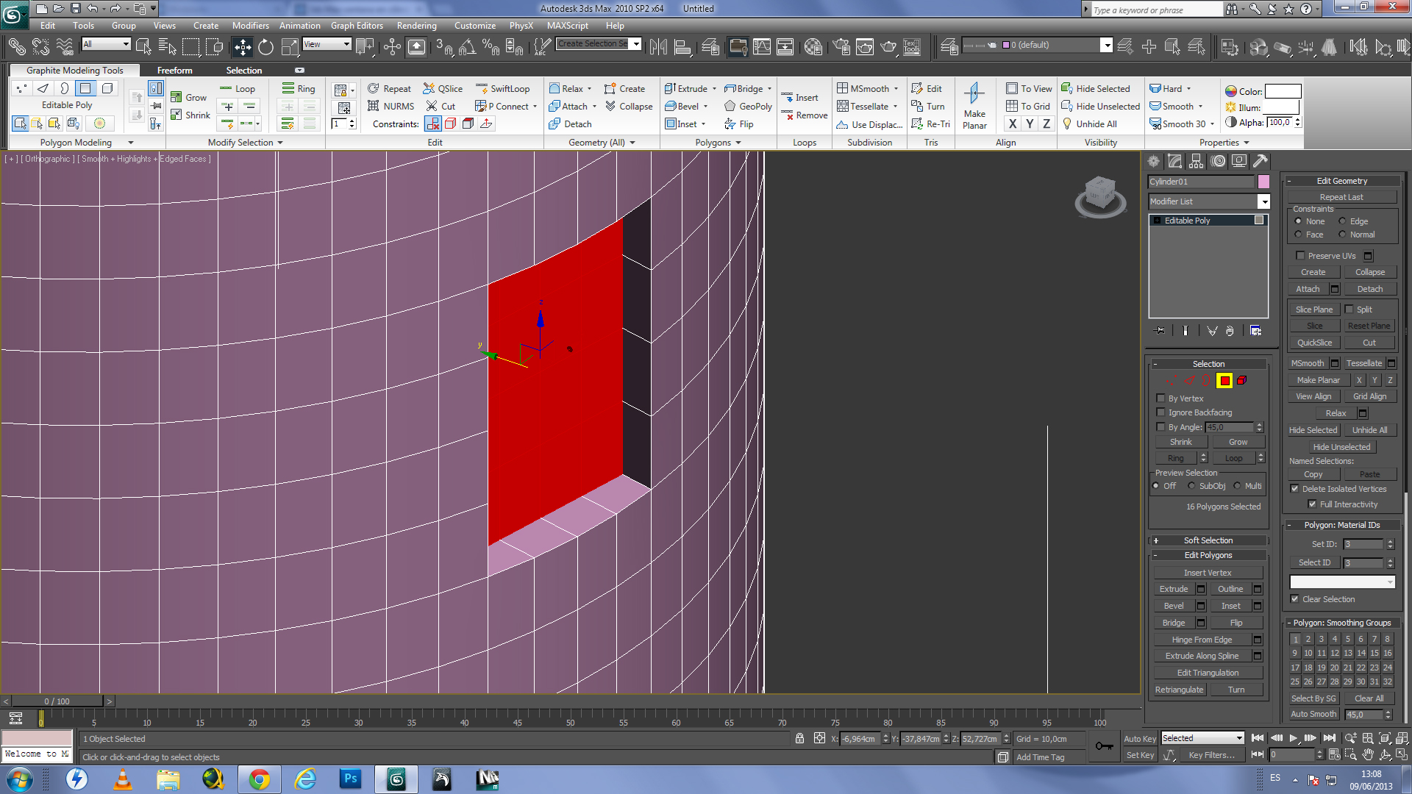Open the Rendering menu
This screenshot has width=1412, height=794.
416,26
